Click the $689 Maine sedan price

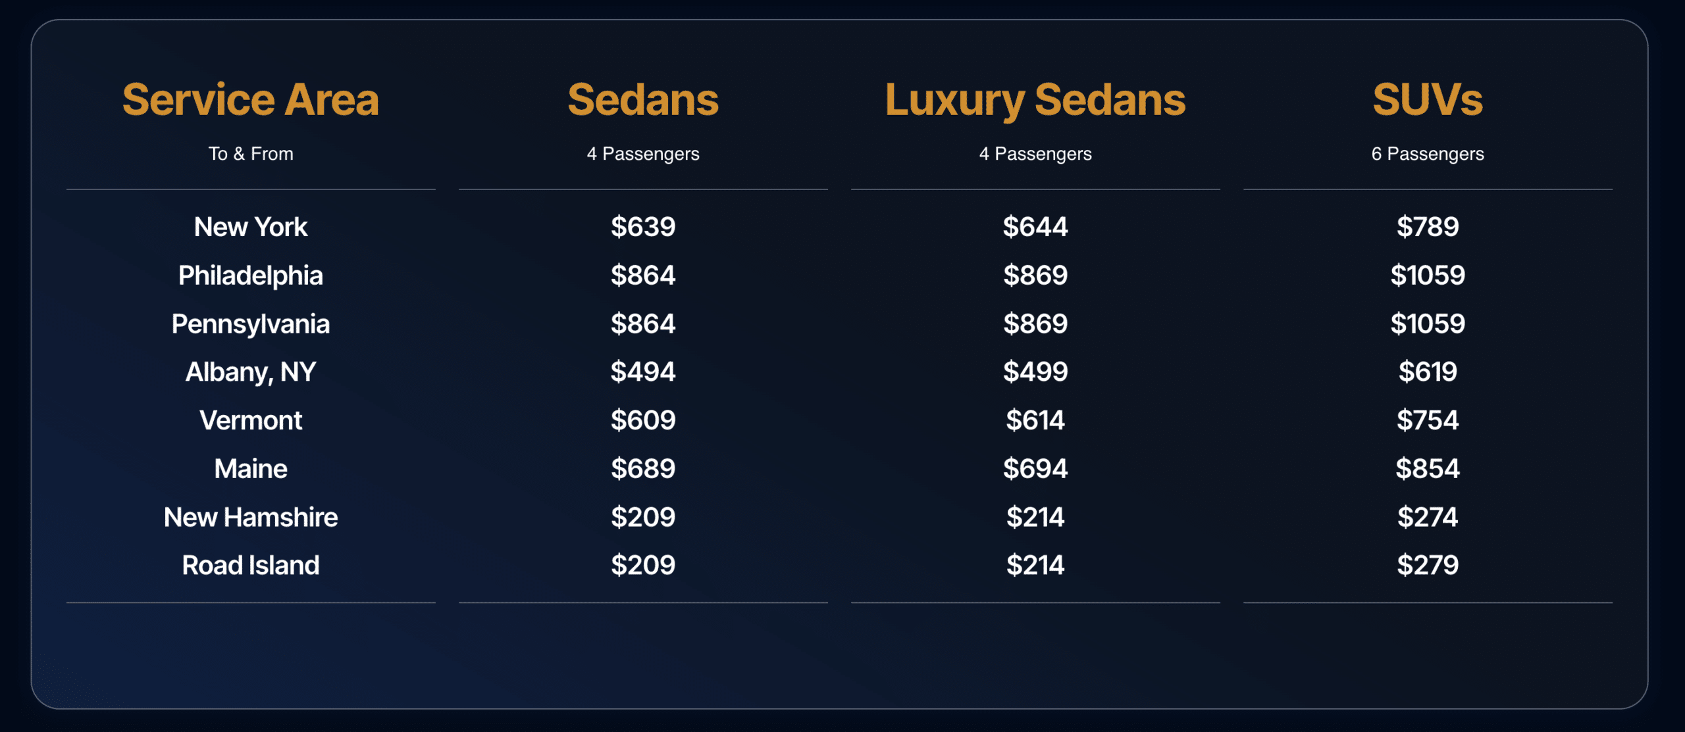pyautogui.click(x=643, y=469)
